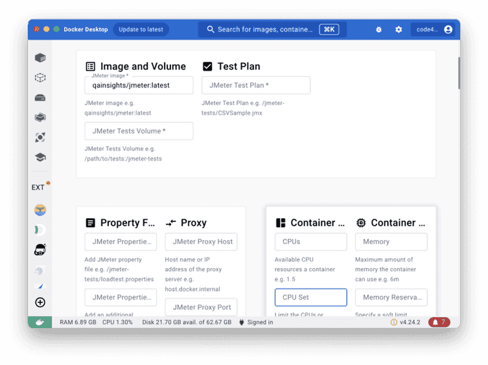This screenshot has height=365, width=488.
Task: Click the second JMeter Properties field
Action: pyautogui.click(x=121, y=298)
